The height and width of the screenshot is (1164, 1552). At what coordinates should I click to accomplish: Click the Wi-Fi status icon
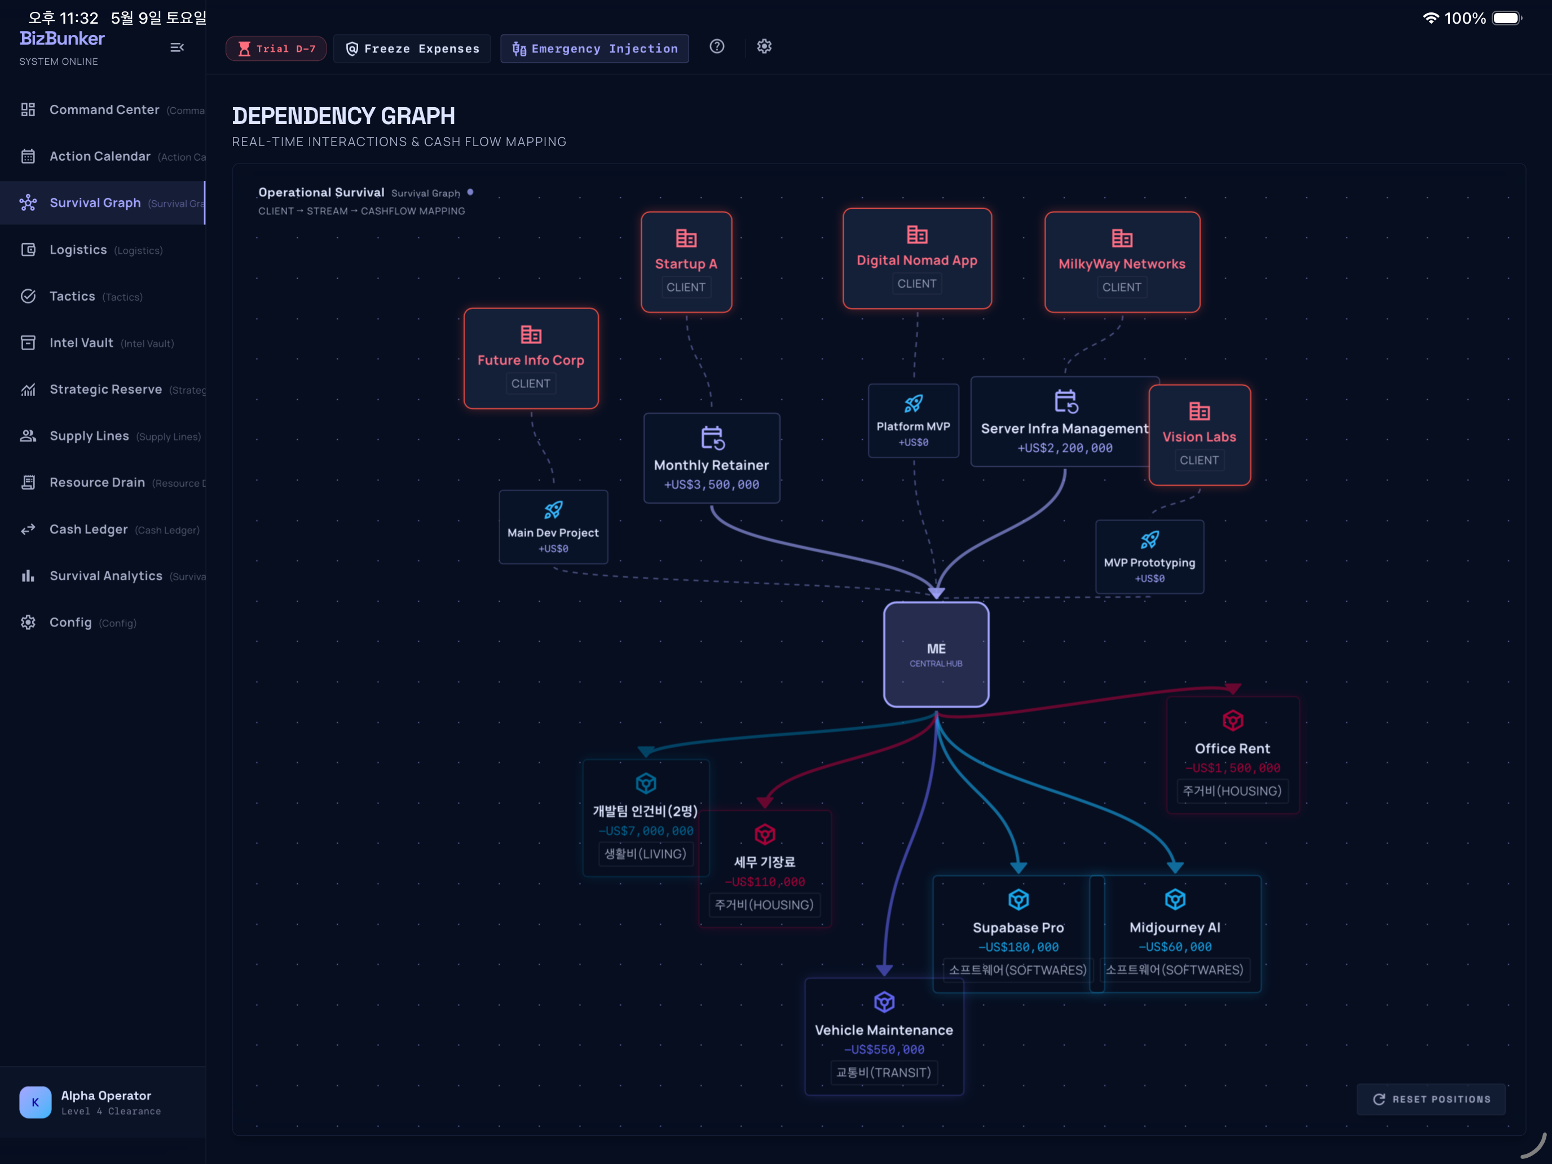(1431, 17)
